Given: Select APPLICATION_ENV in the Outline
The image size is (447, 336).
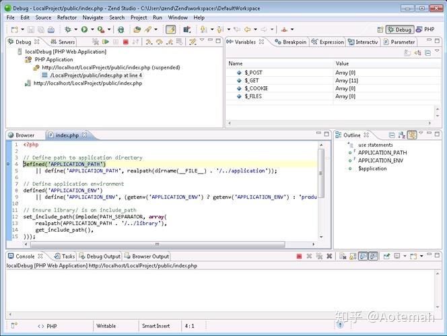Looking at the screenshot, I should click(x=380, y=160).
